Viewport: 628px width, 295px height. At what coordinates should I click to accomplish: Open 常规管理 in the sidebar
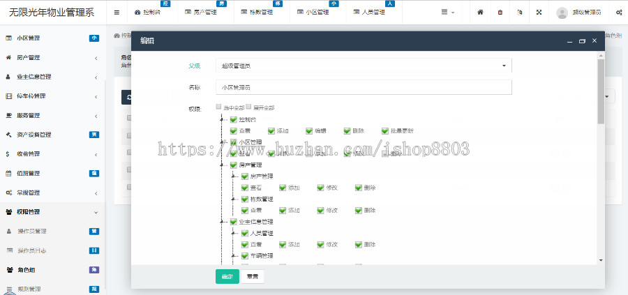(x=52, y=192)
